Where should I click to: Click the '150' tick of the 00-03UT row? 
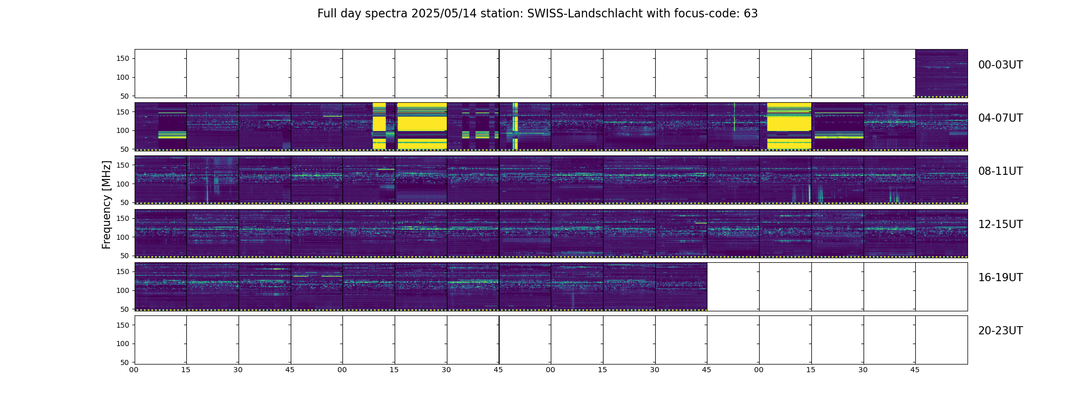tap(123, 59)
